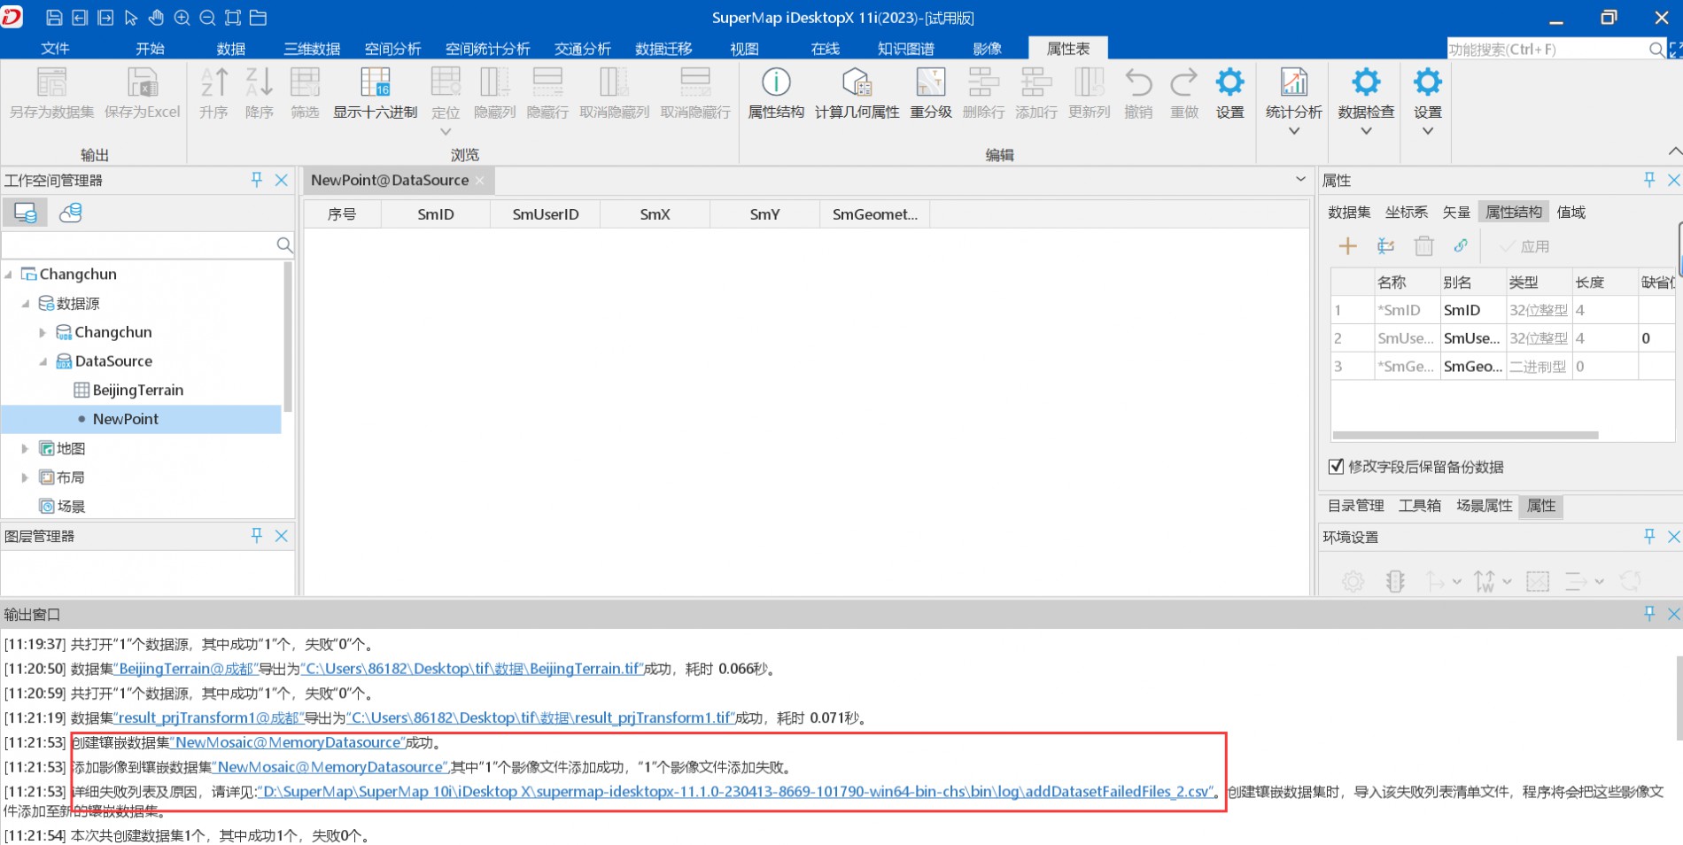
Task: Open the document window list dropdown
Action: point(1299,179)
